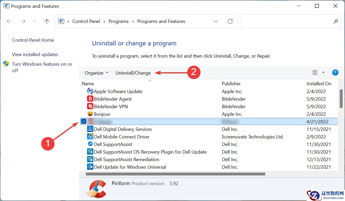Uncheck the selected program's checkbox
The image size is (345, 201).
coord(84,121)
